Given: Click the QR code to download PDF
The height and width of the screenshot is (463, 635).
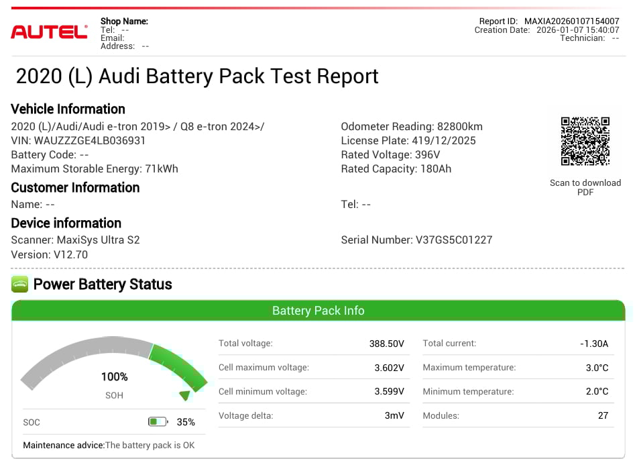Looking at the screenshot, I should (585, 140).
